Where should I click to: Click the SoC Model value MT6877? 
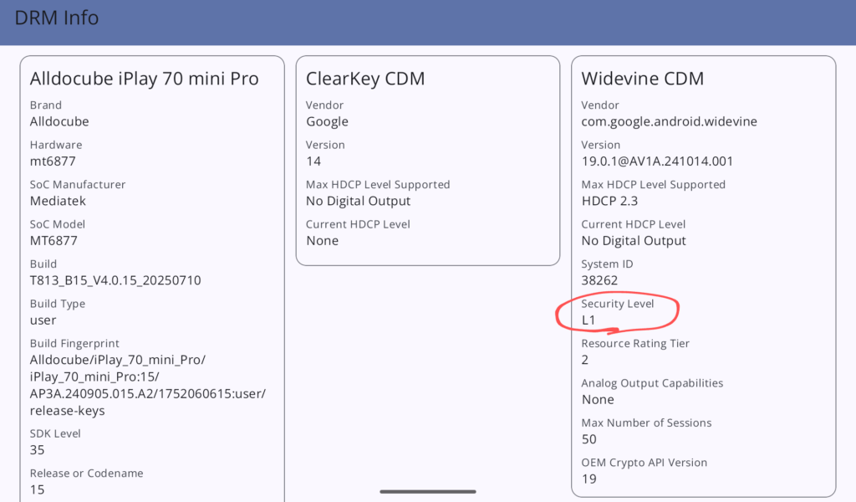pyautogui.click(x=53, y=241)
